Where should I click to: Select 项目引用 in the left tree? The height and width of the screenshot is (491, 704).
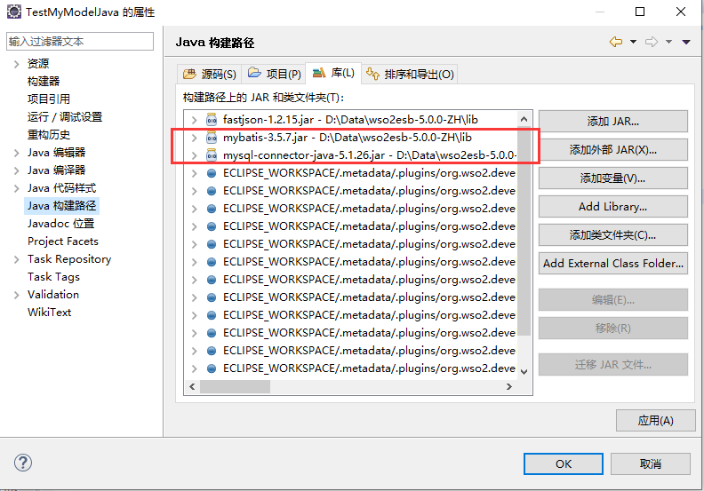(x=49, y=99)
